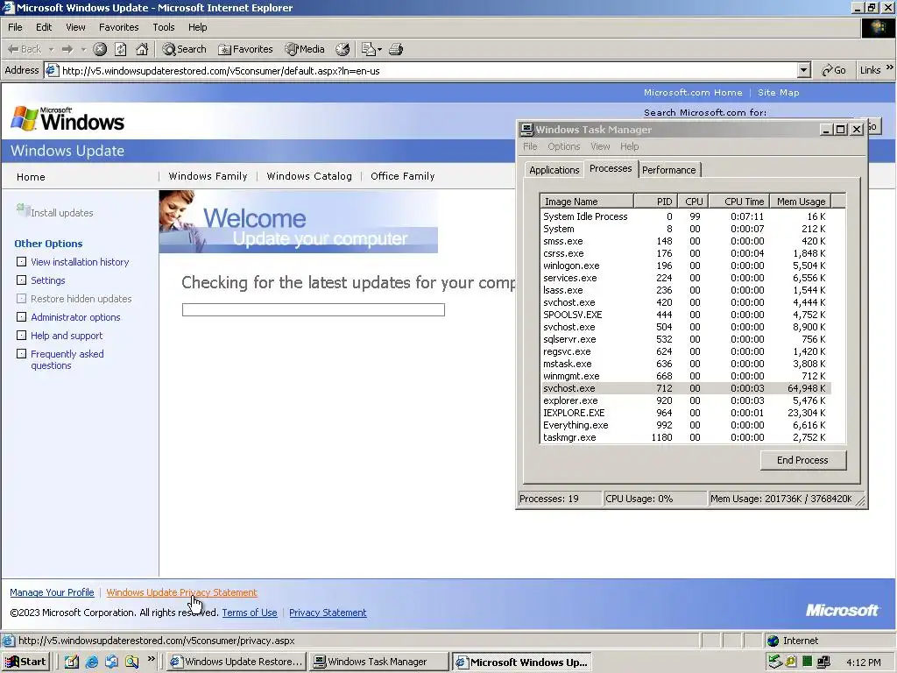Click the Internet zone globe icon
The height and width of the screenshot is (673, 897).
773,641
